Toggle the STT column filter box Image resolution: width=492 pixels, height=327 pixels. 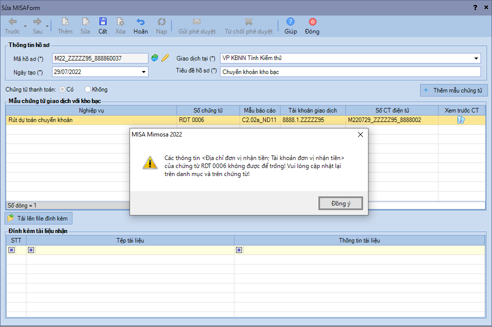11,250
